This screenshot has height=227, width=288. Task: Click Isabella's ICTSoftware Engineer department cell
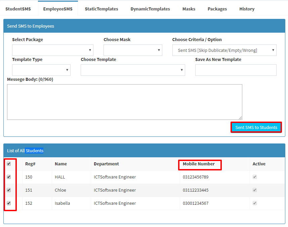point(115,203)
